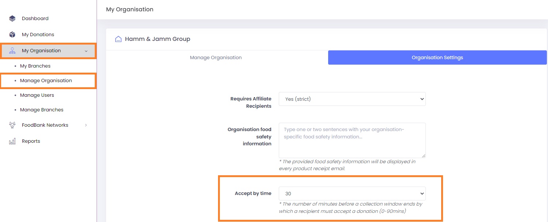Image resolution: width=548 pixels, height=222 pixels.
Task: Click the FoodBank Networks icon
Action: [x=12, y=125]
